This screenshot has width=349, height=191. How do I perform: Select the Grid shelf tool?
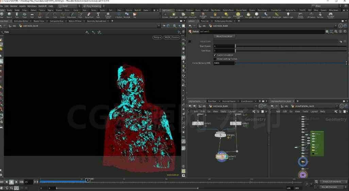[x=32, y=15]
